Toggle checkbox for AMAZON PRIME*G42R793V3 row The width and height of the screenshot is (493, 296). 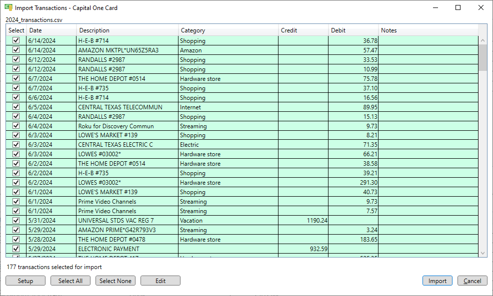[x=16, y=230]
